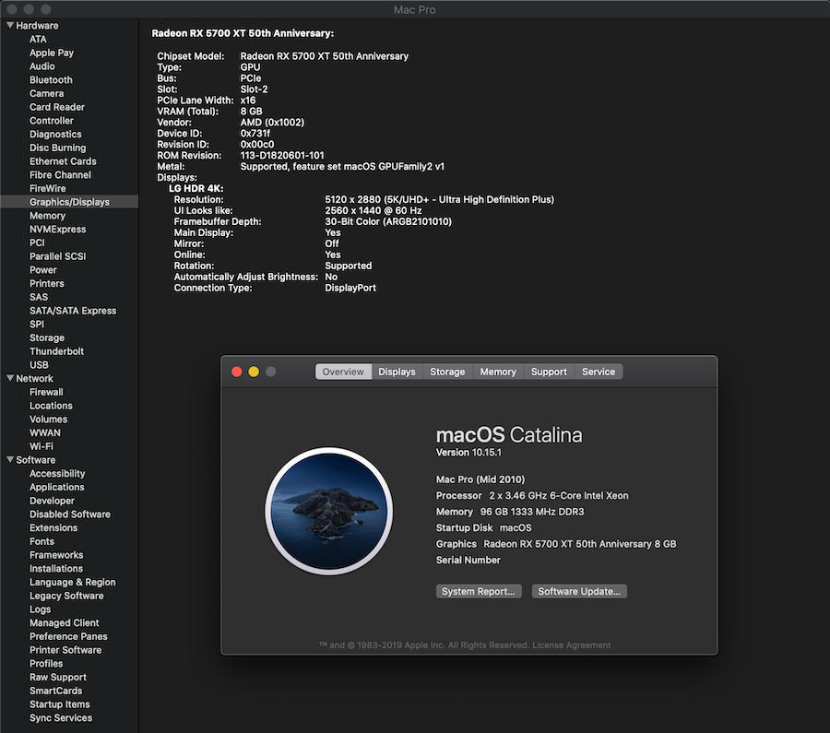The width and height of the screenshot is (830, 733).
Task: Open Logs under Software
Action: [40, 609]
